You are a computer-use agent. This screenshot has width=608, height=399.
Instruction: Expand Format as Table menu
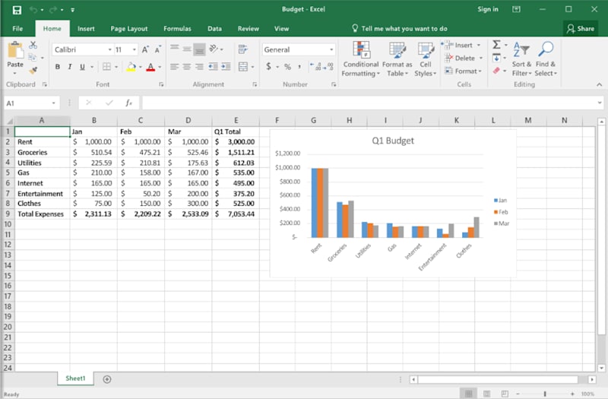[397, 59]
